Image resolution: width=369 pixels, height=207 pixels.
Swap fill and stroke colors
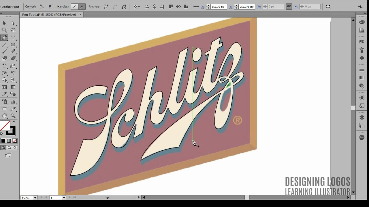coord(14,122)
